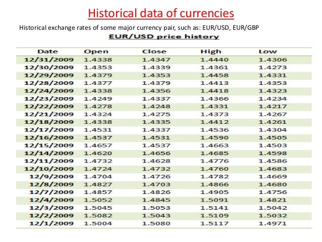Select High value 1.4905 on 12/7/2009
Screen dimensions: 322x242
click(x=214, y=192)
